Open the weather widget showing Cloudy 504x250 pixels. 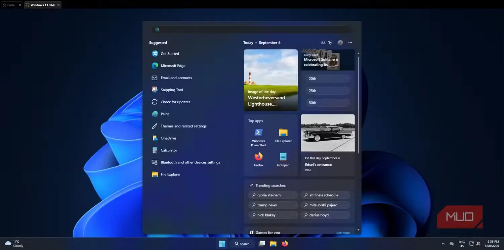(14, 244)
